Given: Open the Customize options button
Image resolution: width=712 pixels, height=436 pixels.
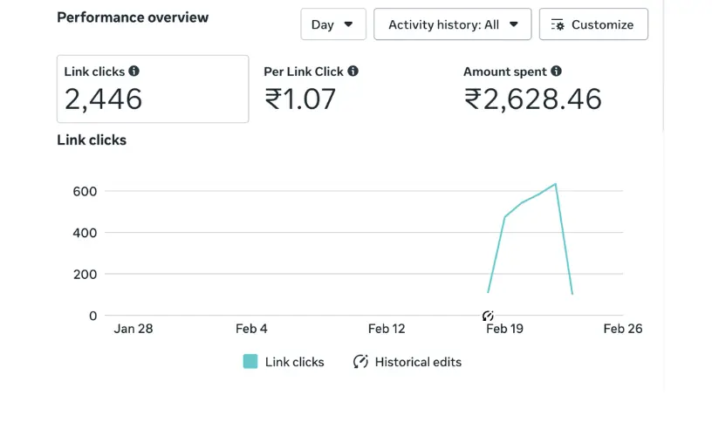Looking at the screenshot, I should [x=593, y=24].
